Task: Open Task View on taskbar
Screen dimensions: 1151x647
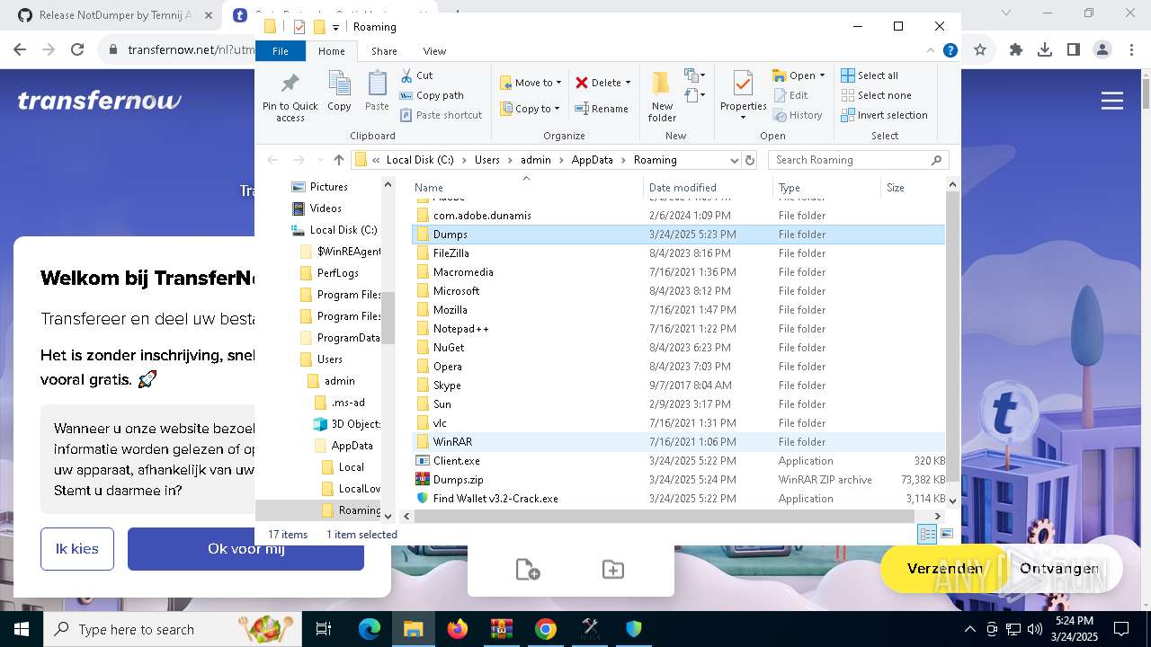Action: pos(324,629)
